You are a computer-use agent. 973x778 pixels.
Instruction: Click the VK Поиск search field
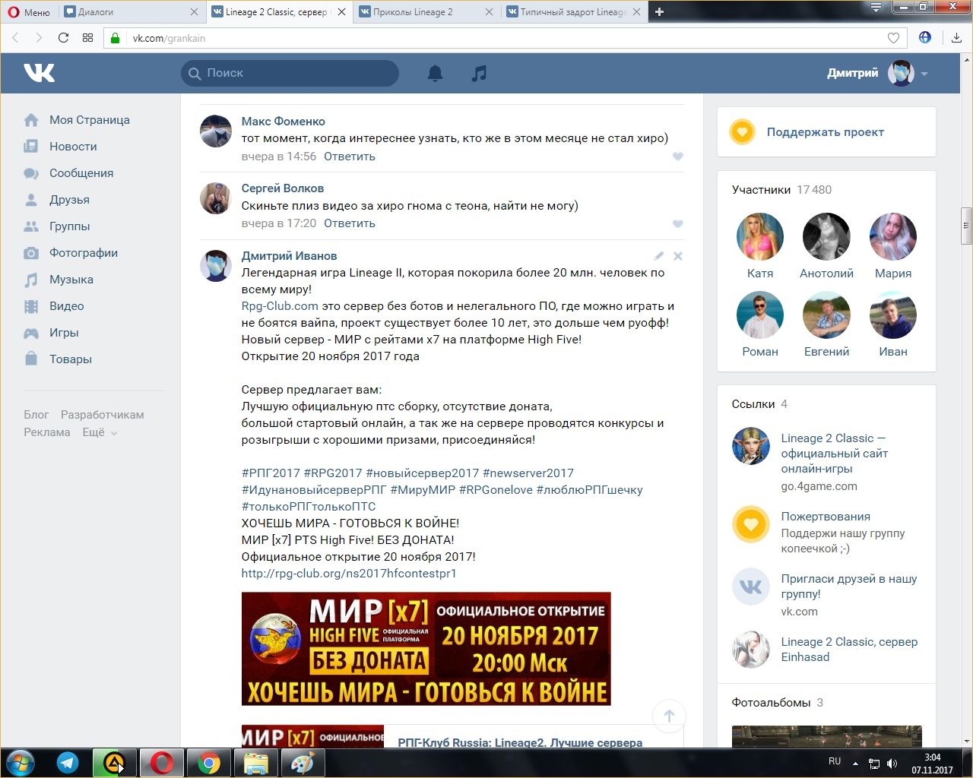(x=290, y=73)
